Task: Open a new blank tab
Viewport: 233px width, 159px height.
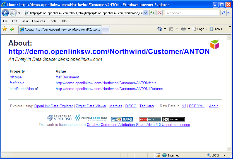Action: (106, 29)
